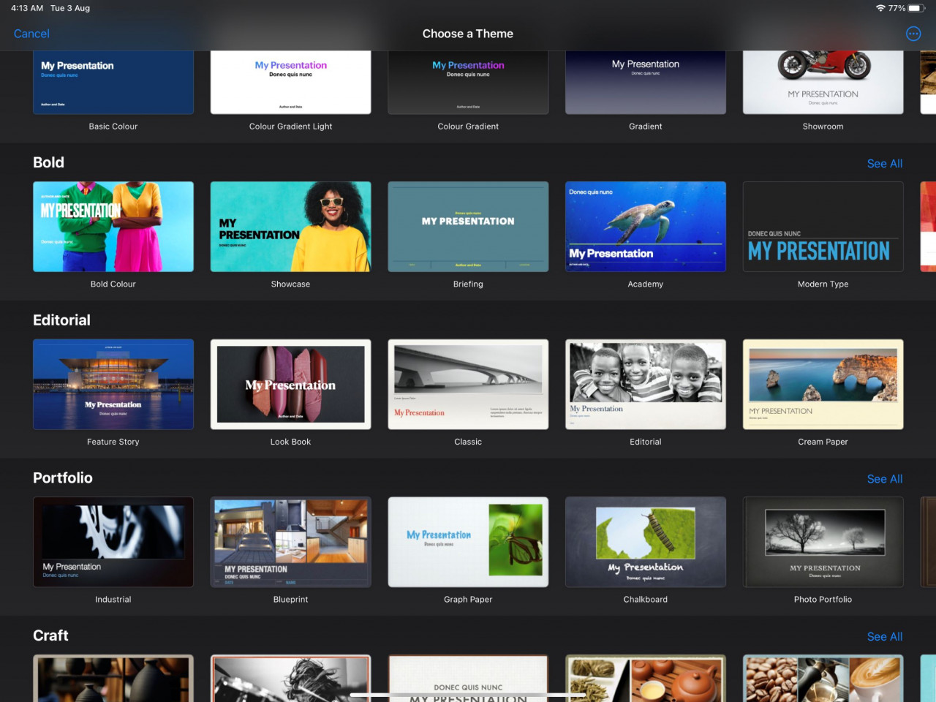Click the Graph Paper label text
936x702 pixels.
468,600
